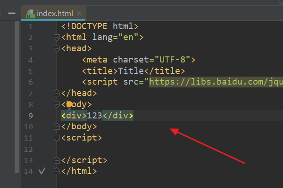Select line number 5 in the gutter

coord(31,71)
